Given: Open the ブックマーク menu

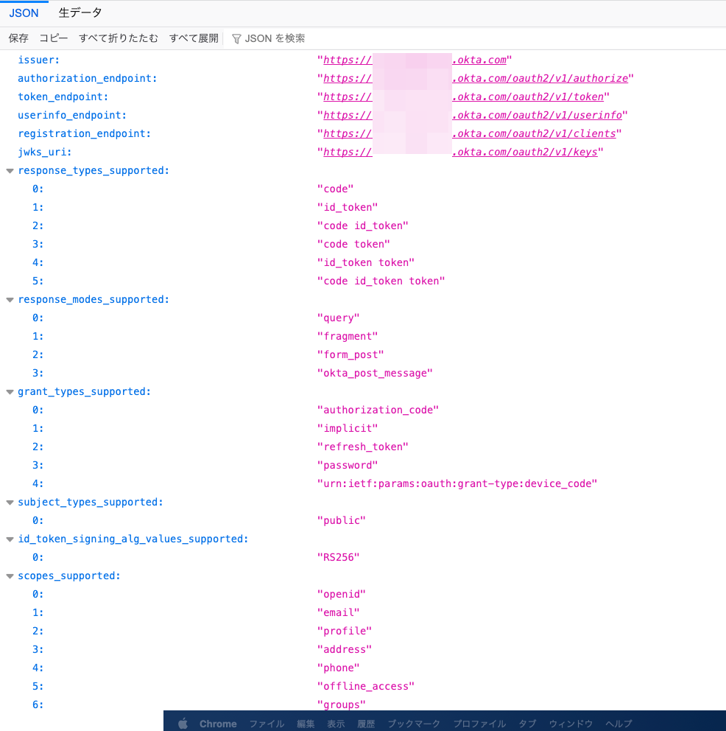Looking at the screenshot, I should (x=414, y=724).
